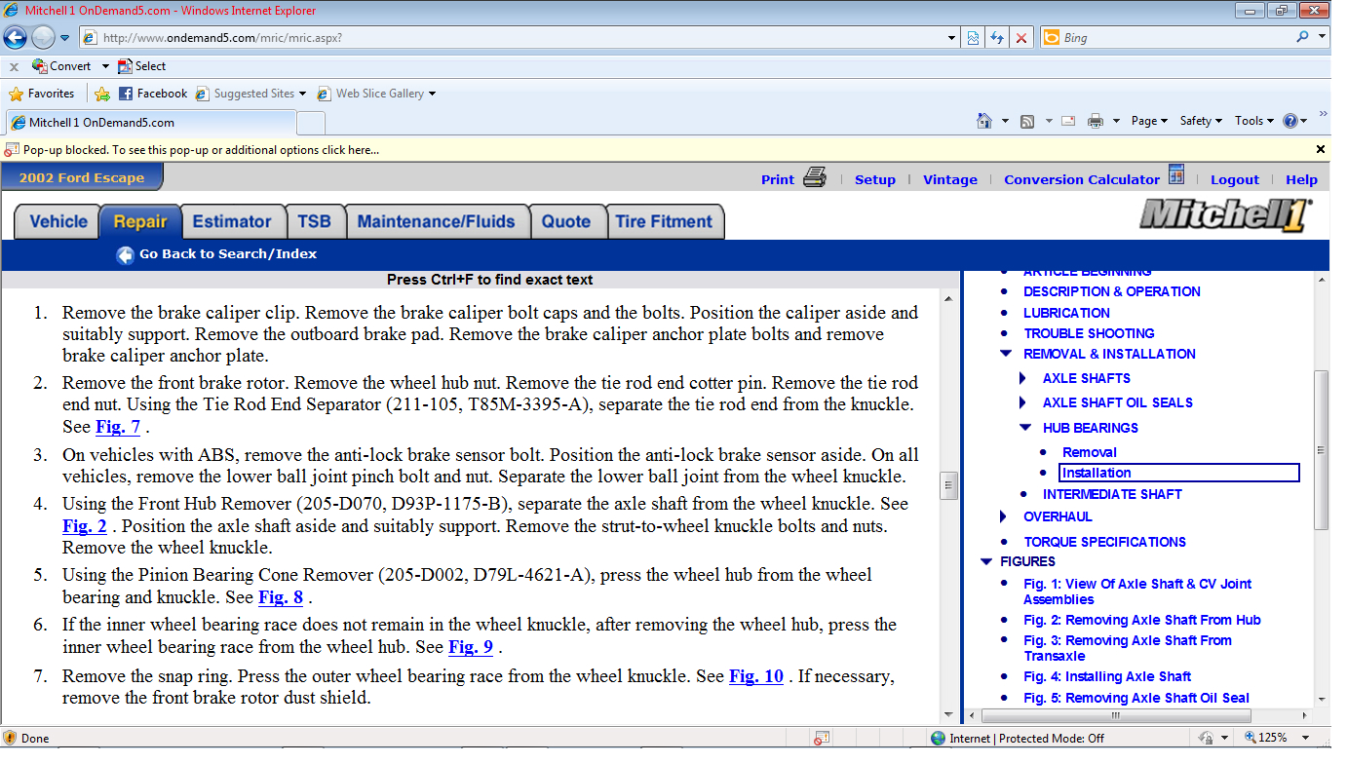Screen dimensions: 1347x764
Task: Click the Add to Favorites star-arrow icon
Action: point(102,94)
